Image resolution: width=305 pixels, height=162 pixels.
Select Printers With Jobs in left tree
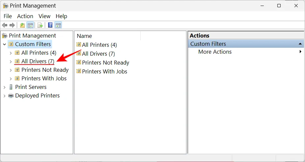tap(44, 78)
